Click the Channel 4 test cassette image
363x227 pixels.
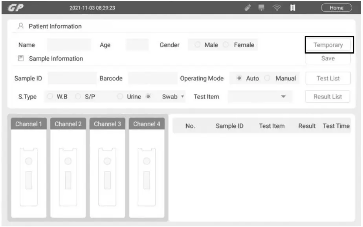pos(147,177)
